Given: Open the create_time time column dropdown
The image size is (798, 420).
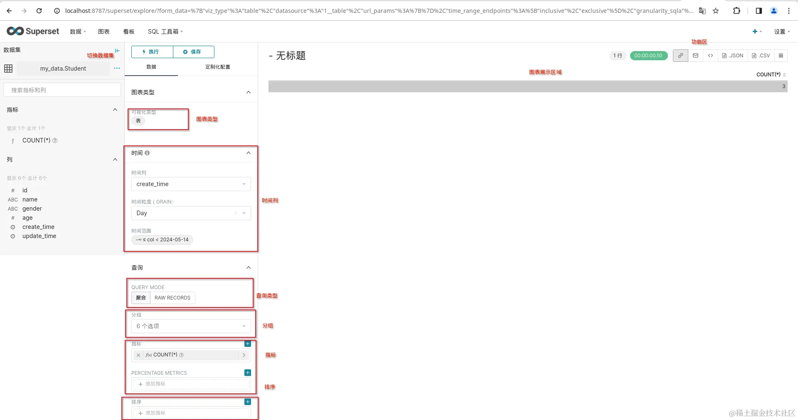Looking at the screenshot, I should (191, 184).
